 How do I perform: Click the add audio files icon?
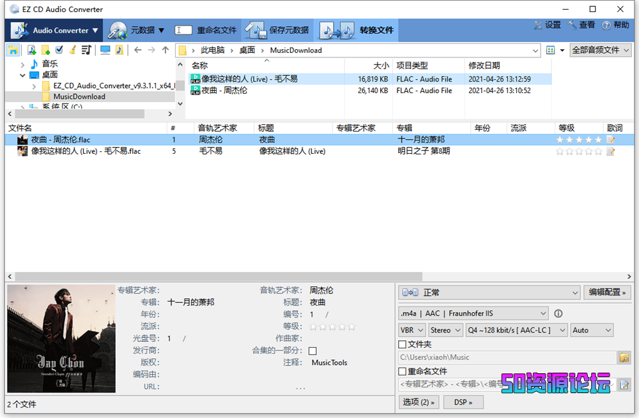32,50
